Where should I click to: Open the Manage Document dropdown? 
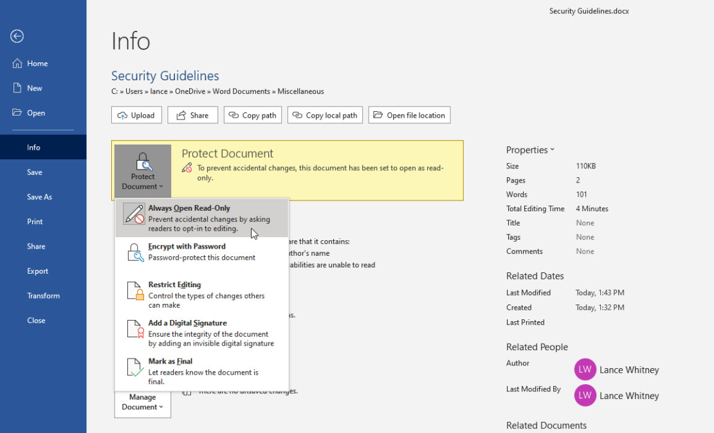(x=142, y=402)
